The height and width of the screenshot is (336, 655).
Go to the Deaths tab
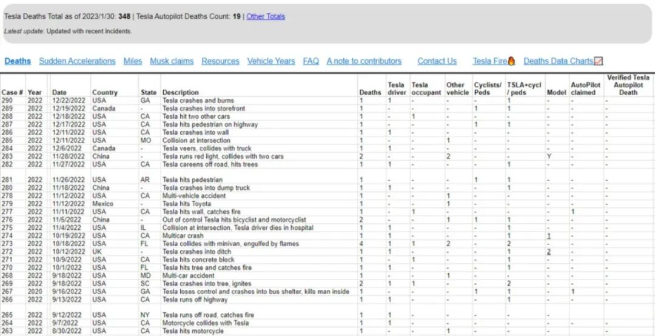pyautogui.click(x=18, y=61)
